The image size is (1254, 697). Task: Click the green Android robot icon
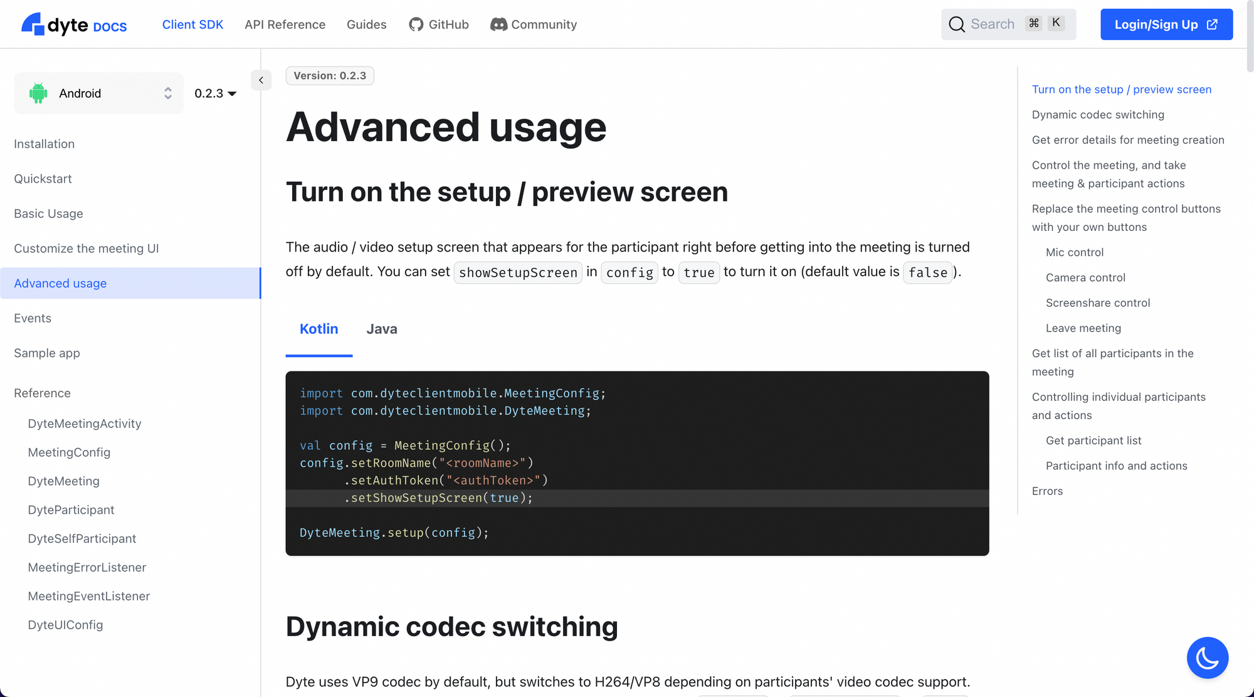click(38, 93)
